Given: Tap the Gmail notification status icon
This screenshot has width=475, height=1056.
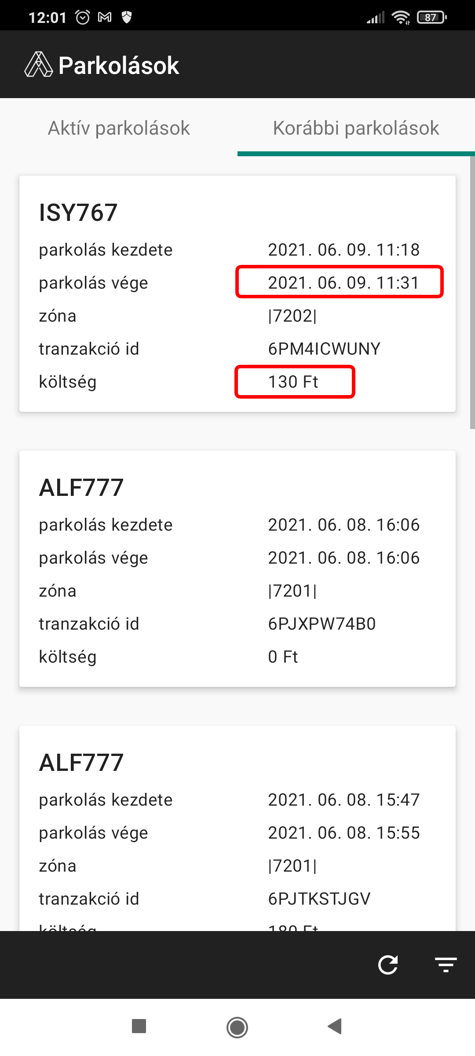Looking at the screenshot, I should click(105, 18).
